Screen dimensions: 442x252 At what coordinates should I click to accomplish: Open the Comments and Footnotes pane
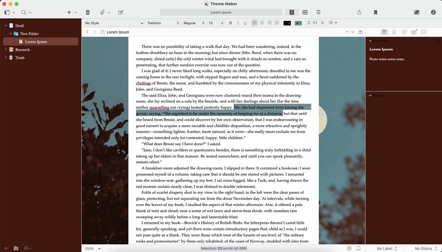click(424, 32)
